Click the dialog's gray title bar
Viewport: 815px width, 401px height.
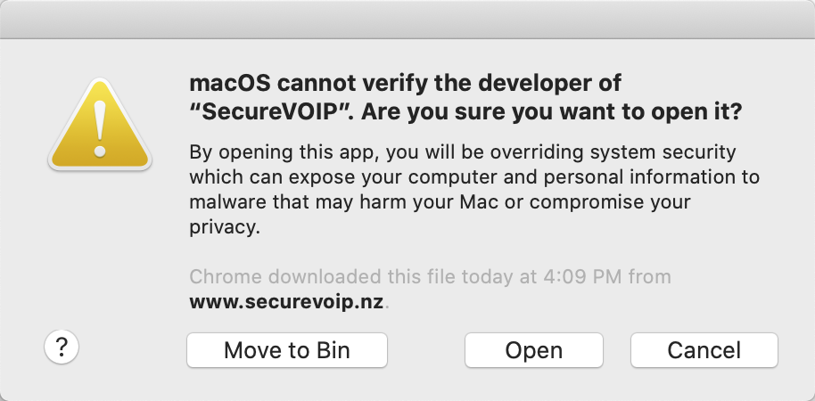[x=407, y=20]
